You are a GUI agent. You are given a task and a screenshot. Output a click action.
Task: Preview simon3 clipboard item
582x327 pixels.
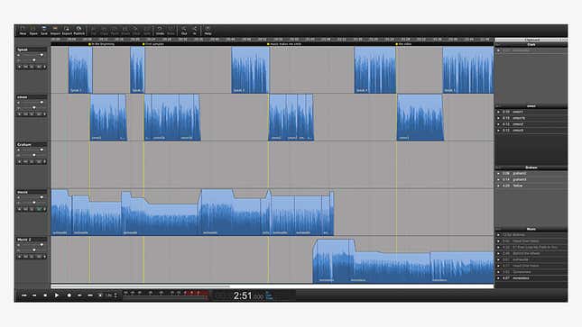[x=499, y=131]
